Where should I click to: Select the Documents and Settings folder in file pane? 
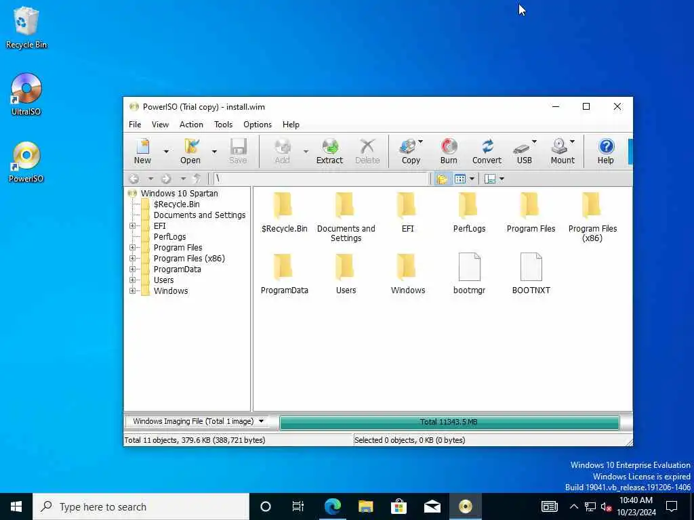coord(346,206)
